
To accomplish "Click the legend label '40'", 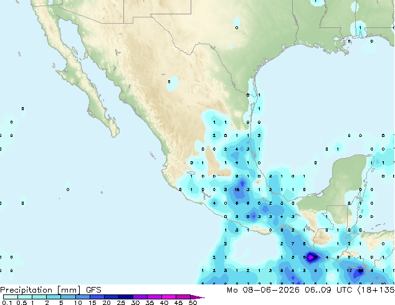I will 164,303.
